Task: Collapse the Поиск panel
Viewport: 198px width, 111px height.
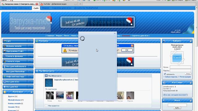Action: click(x=191, y=101)
